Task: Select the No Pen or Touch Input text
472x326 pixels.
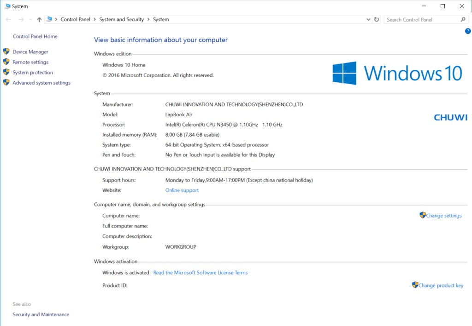Action: 220,155
